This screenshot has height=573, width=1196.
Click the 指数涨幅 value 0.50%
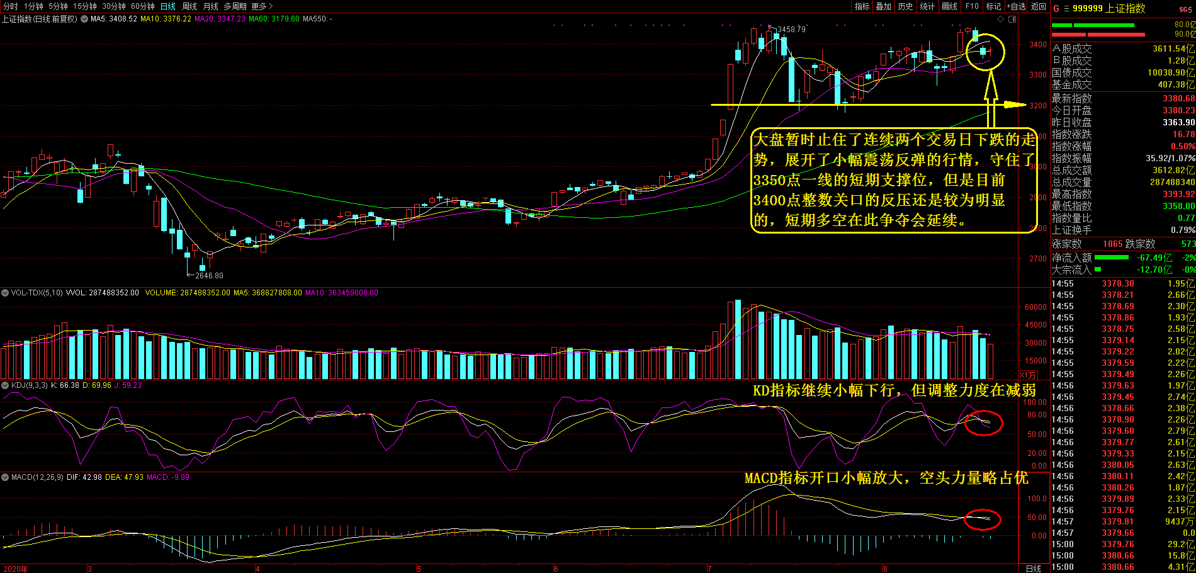1182,146
